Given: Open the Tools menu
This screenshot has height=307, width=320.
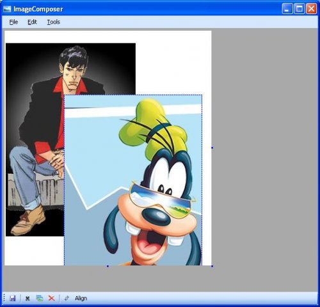Looking at the screenshot, I should pyautogui.click(x=53, y=22).
